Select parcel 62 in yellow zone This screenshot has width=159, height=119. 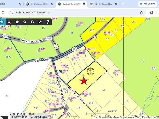[x=107, y=39]
